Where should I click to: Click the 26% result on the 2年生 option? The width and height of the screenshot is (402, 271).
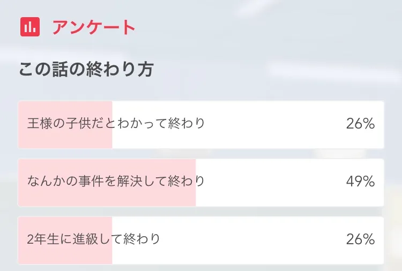click(x=360, y=239)
